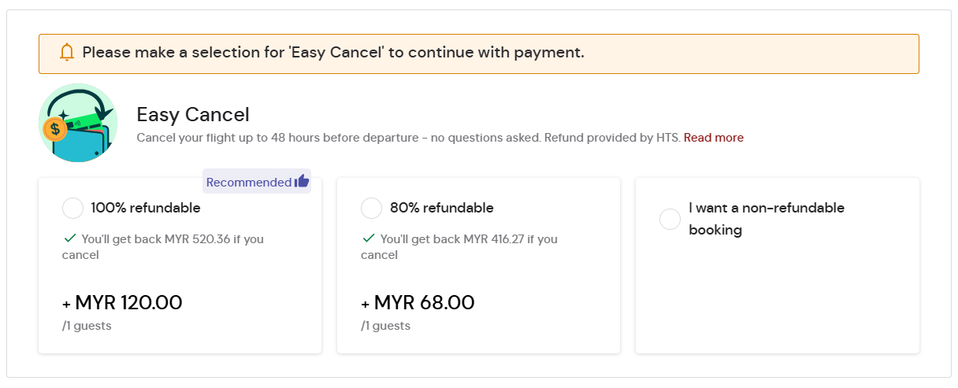958x388 pixels.
Task: Click the thumbs-up icon beside Recommended
Action: coord(302,182)
